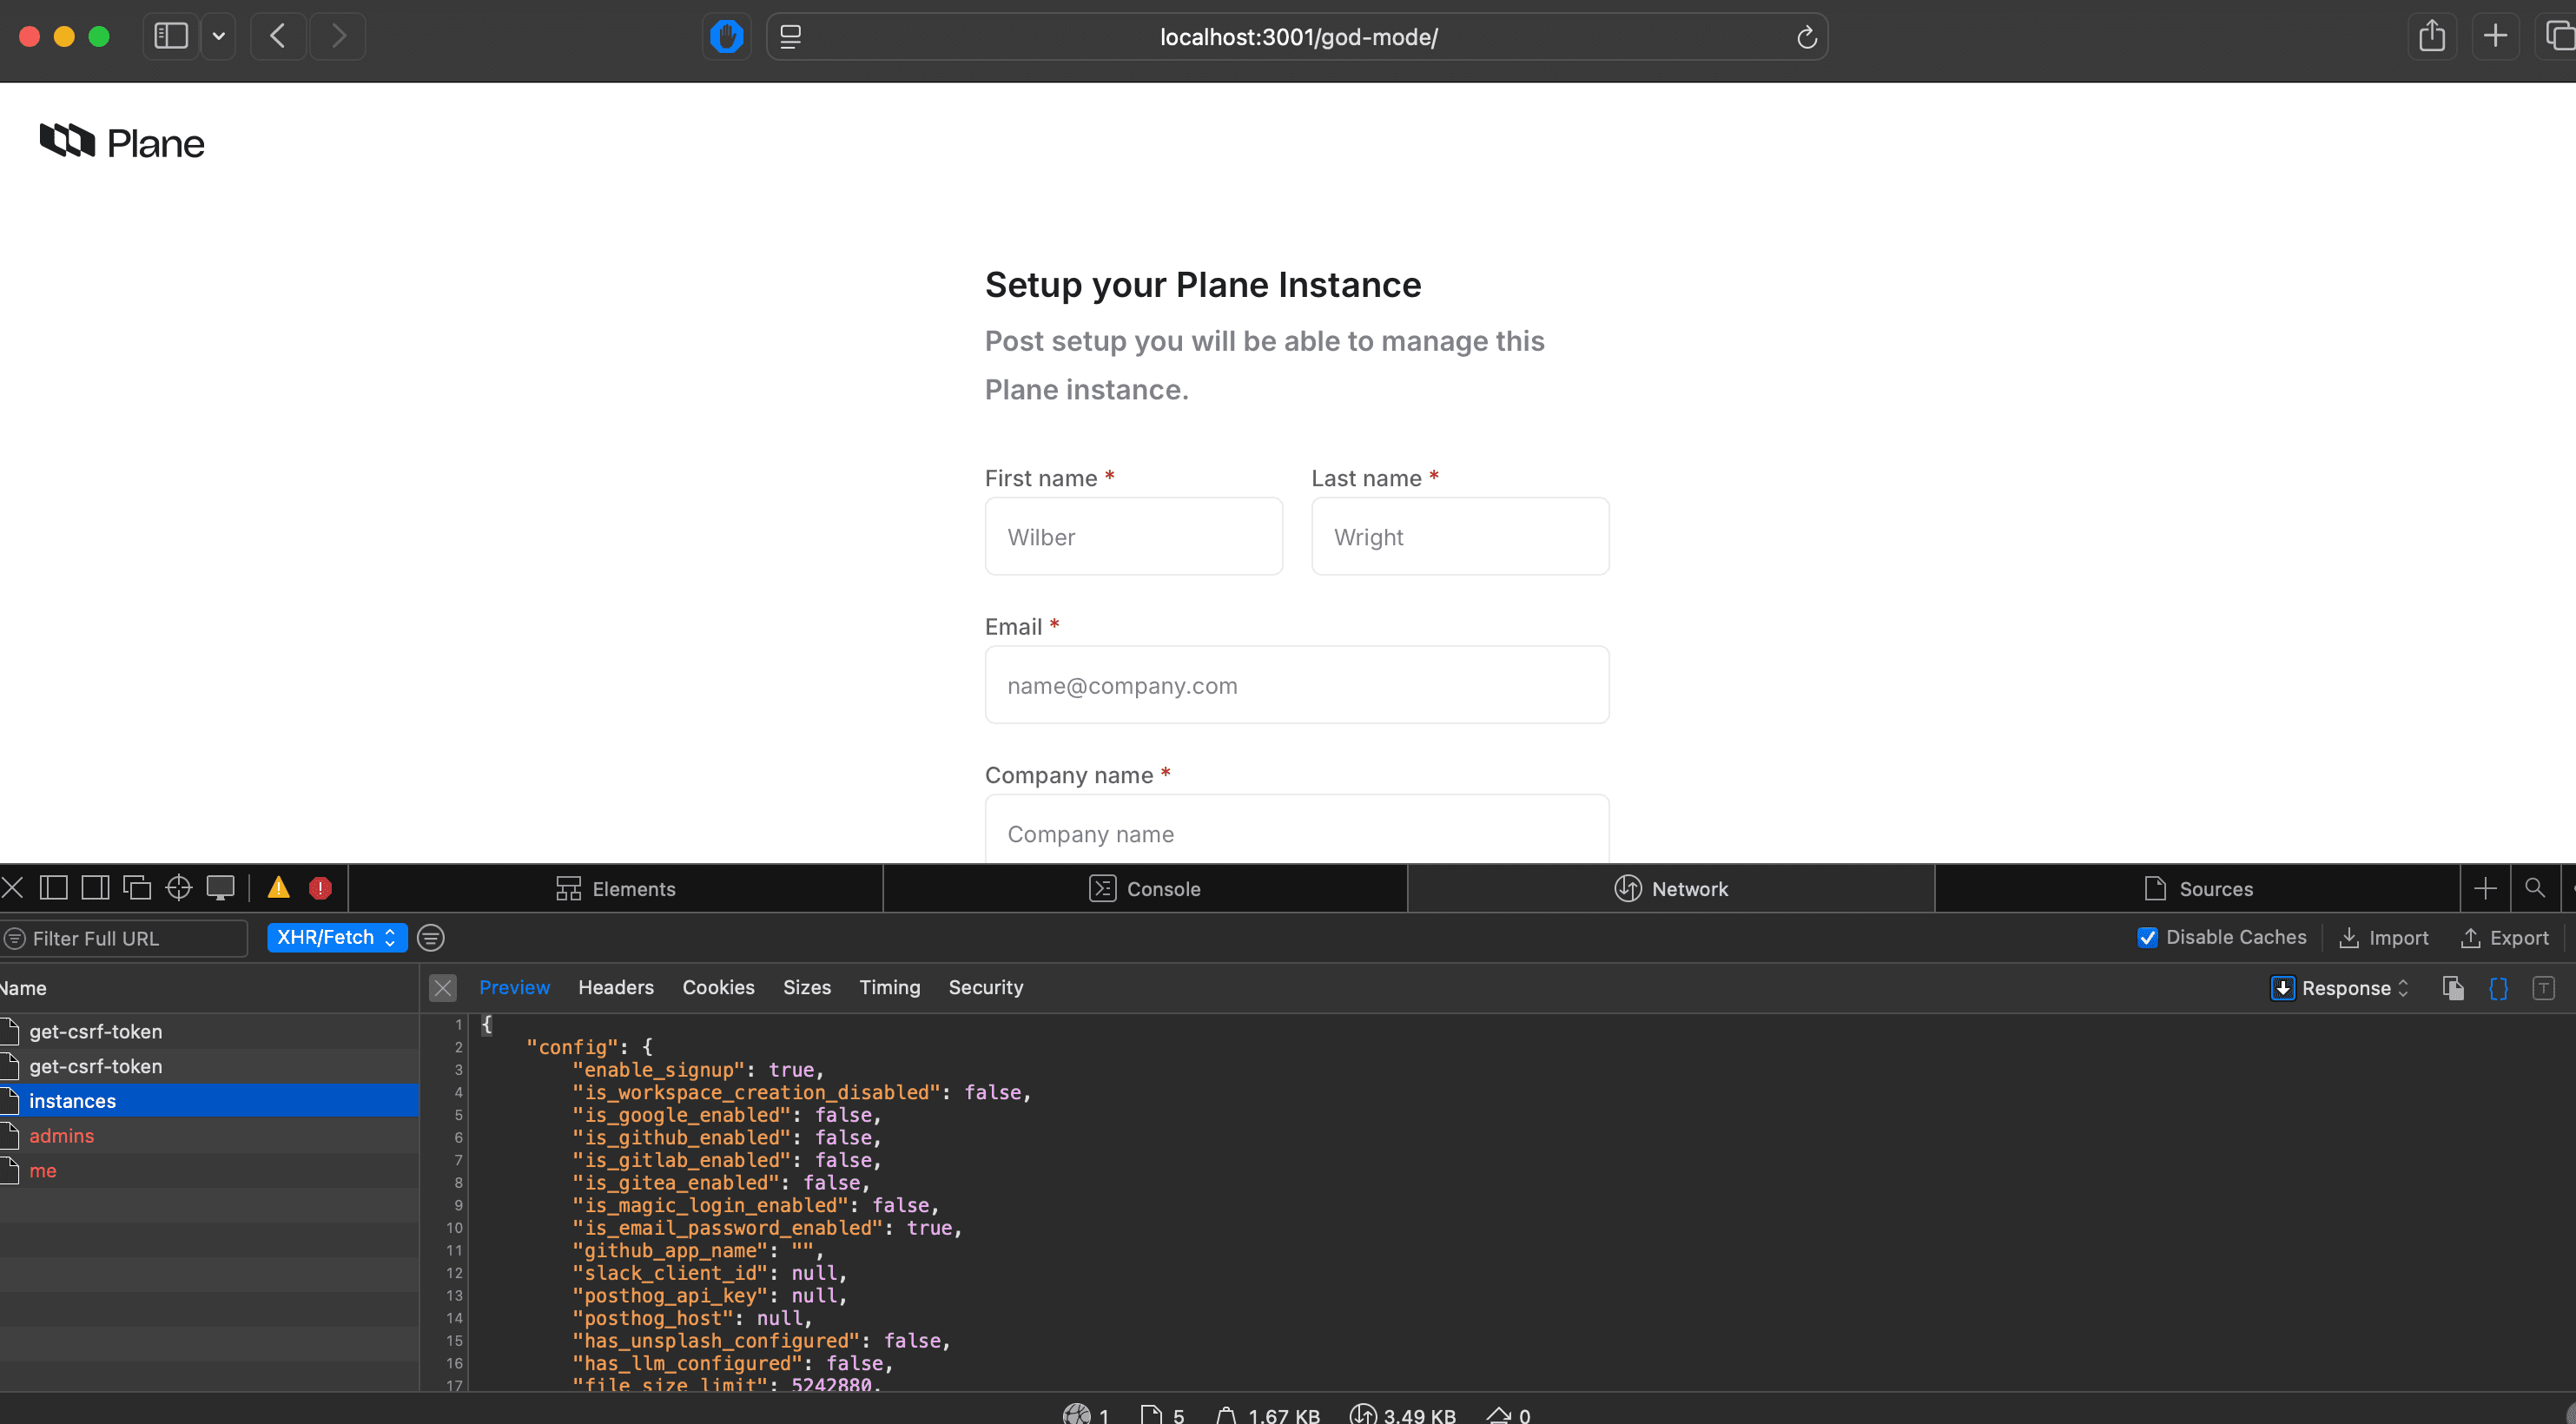The width and height of the screenshot is (2576, 1424).
Task: Focus the First name field
Action: point(1133,536)
